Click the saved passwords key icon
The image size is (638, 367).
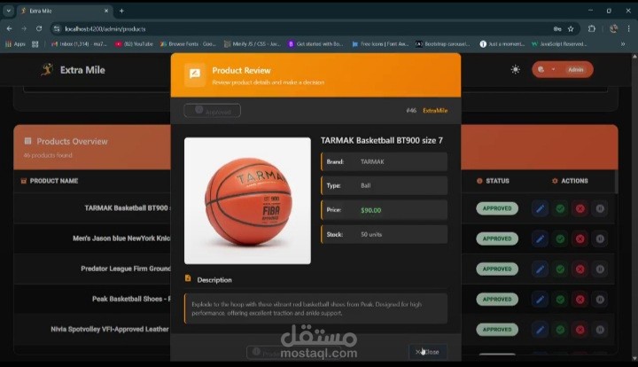557,29
